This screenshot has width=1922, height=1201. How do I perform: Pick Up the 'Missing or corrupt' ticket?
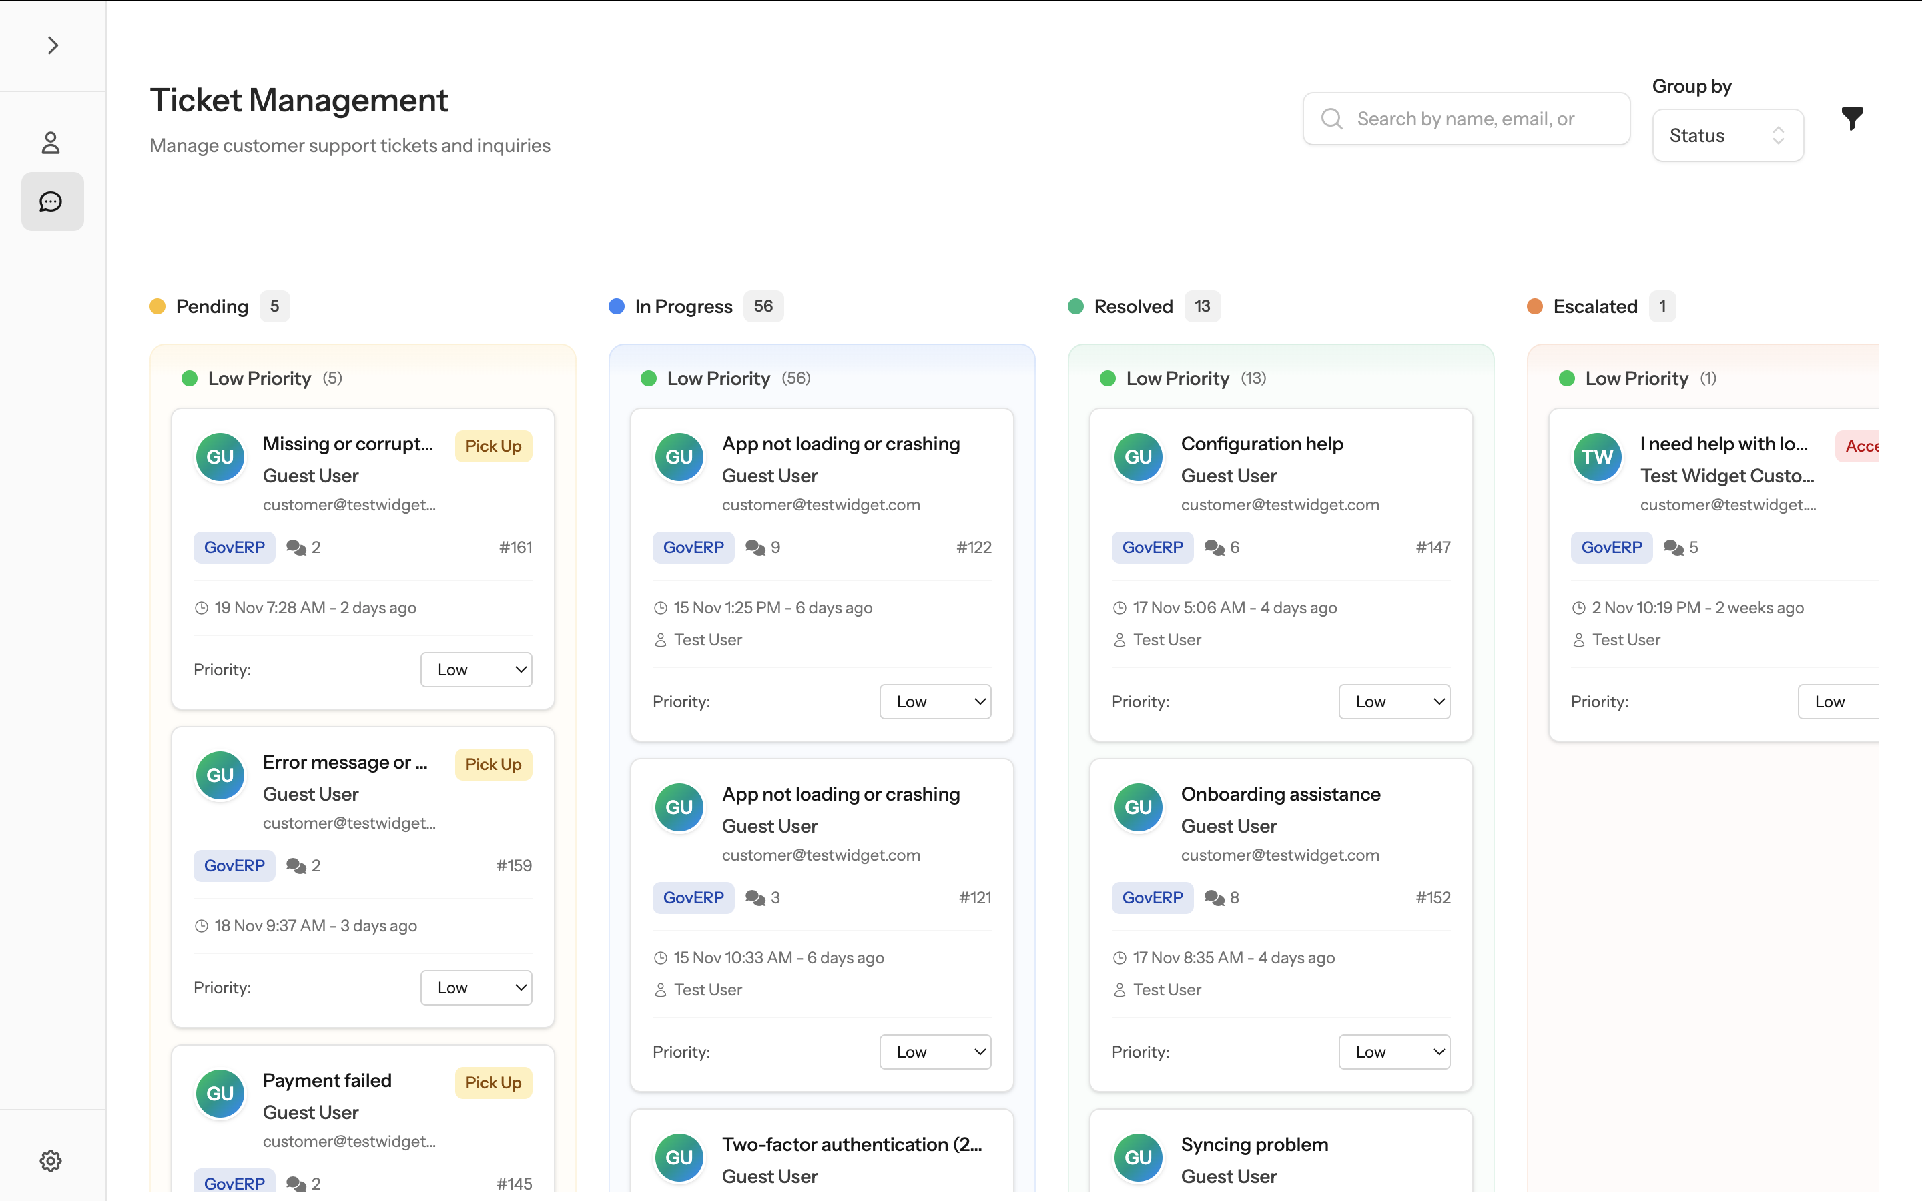493,446
